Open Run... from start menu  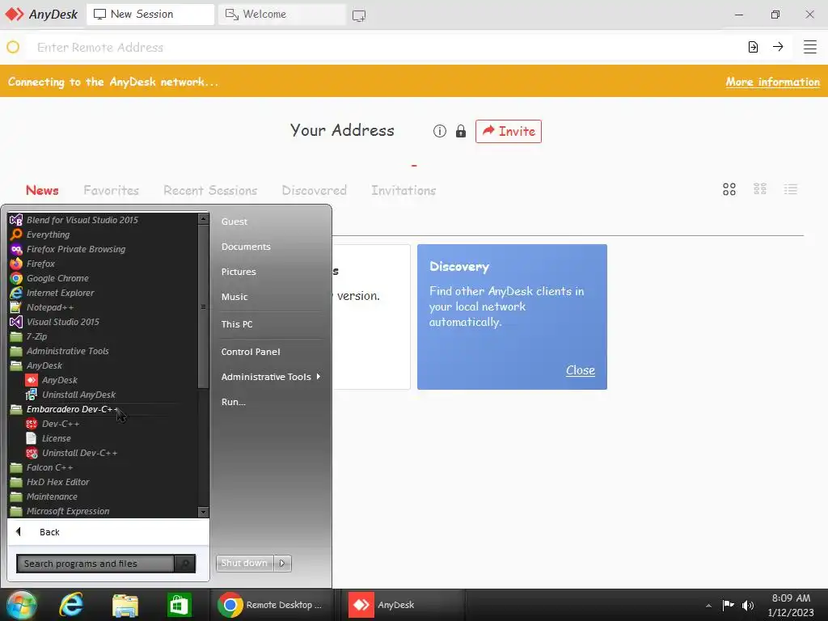point(234,402)
